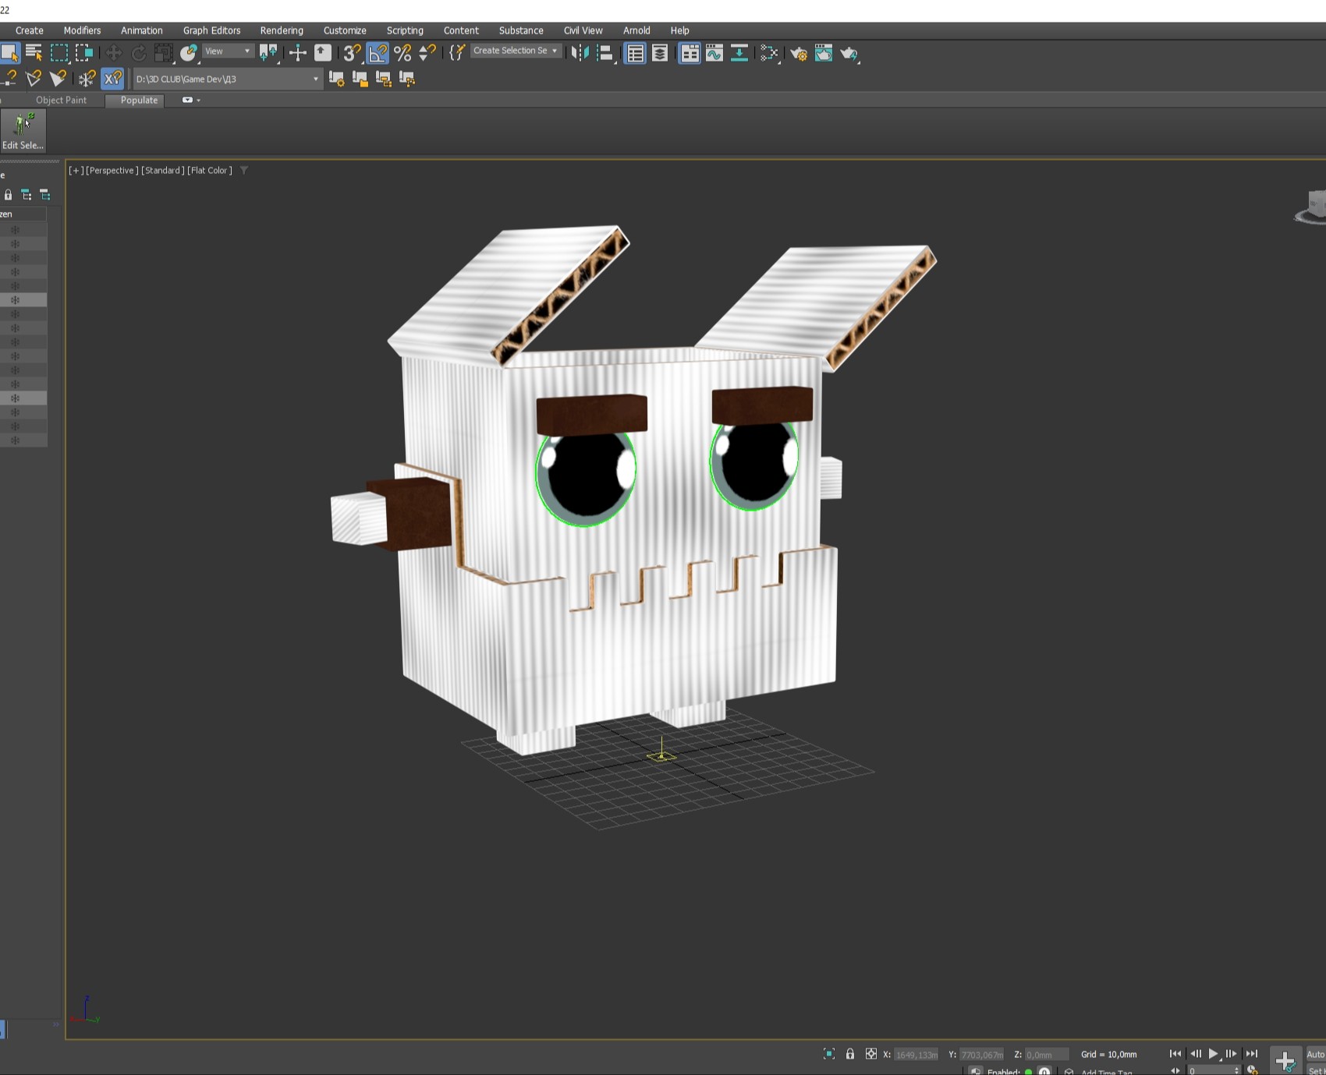Viewport: 1326px width, 1075px height.
Task: Toggle the Angle Snap button
Action: 378,53
